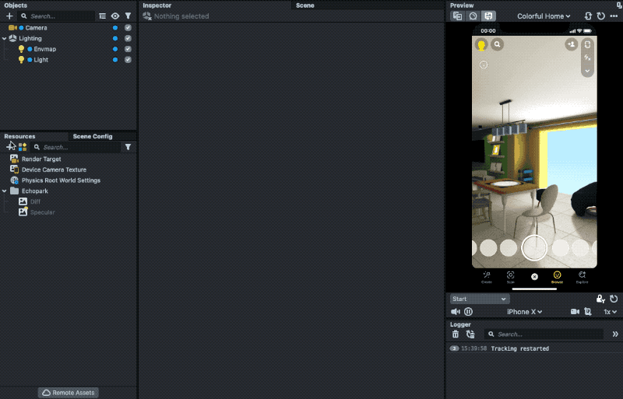This screenshot has width=623, height=399.
Task: Mute the preview audio speaker icon
Action: [x=456, y=311]
